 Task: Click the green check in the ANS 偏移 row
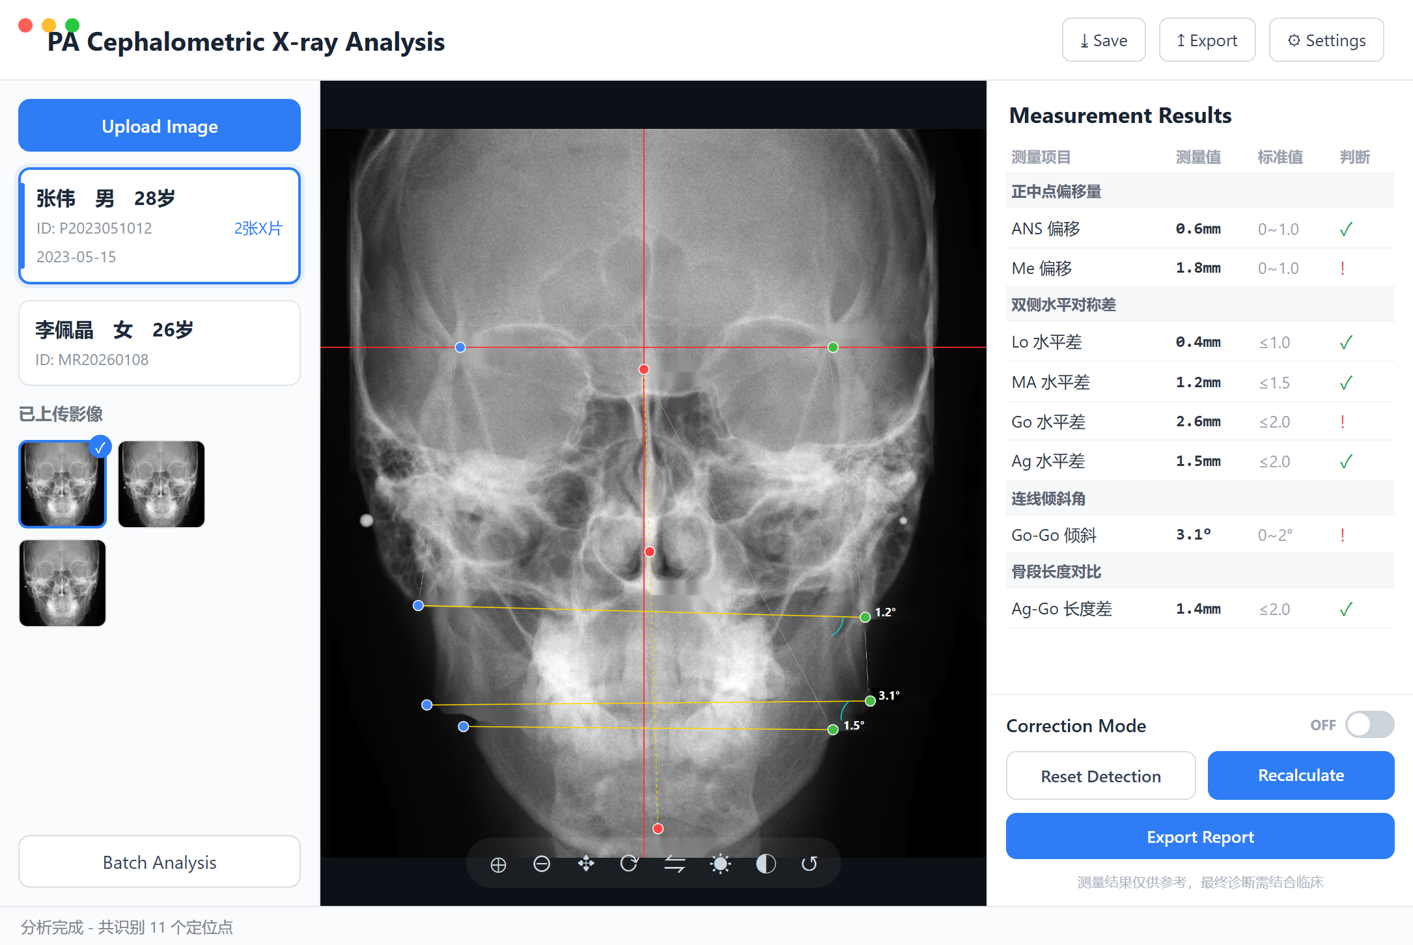1346,229
